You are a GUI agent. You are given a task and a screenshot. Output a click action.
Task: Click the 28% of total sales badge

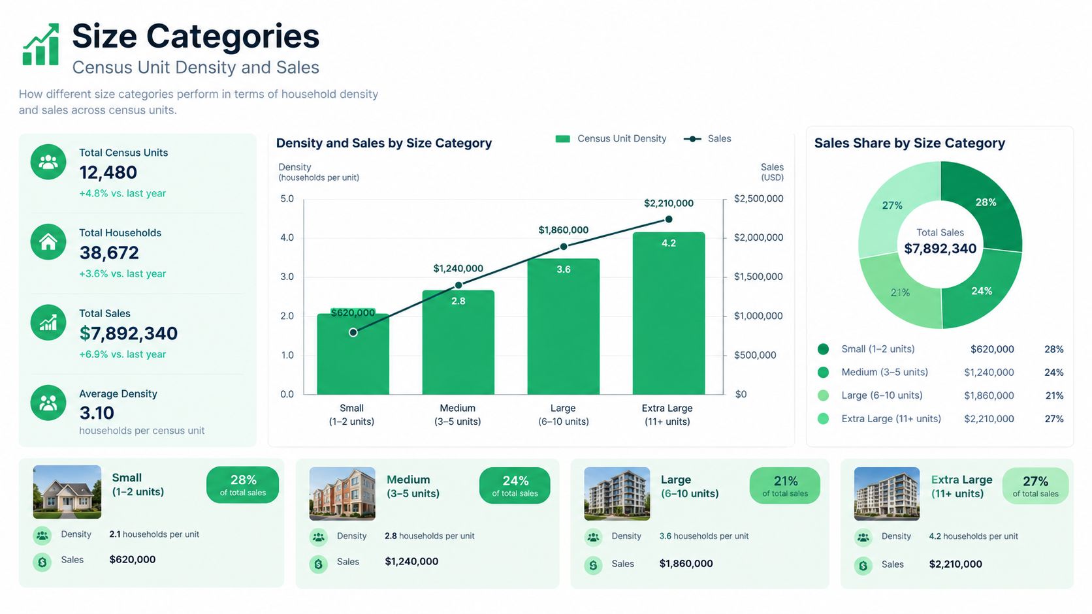click(243, 485)
